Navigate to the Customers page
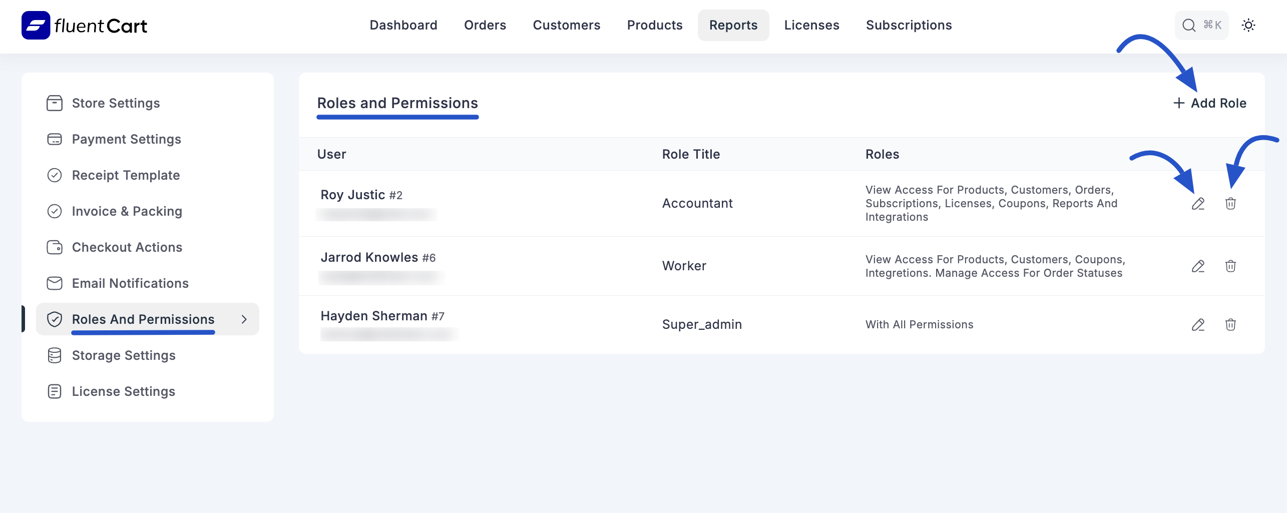Image resolution: width=1287 pixels, height=513 pixels. 566,25
